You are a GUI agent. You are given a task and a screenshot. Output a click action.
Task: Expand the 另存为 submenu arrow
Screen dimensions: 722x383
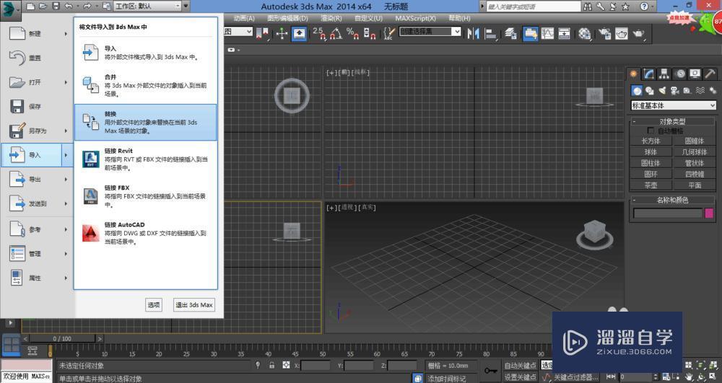66,131
